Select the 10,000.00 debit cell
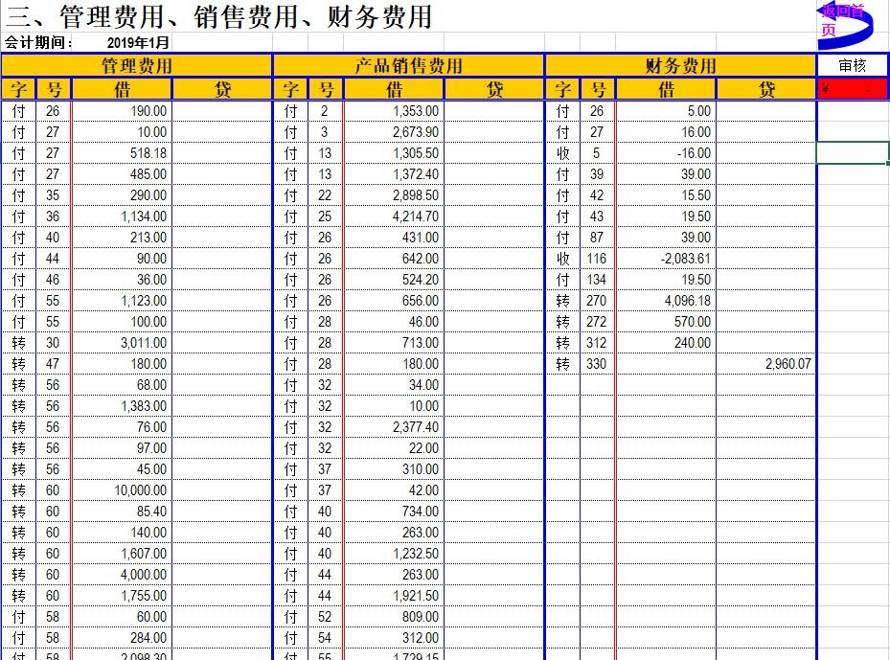Image resolution: width=890 pixels, height=660 pixels. (122, 490)
